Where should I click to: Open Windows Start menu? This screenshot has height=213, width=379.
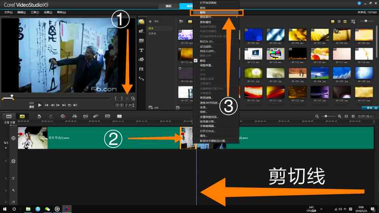pyautogui.click(x=5, y=209)
